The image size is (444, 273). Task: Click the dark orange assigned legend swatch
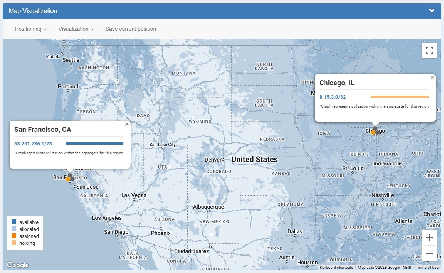click(14, 236)
